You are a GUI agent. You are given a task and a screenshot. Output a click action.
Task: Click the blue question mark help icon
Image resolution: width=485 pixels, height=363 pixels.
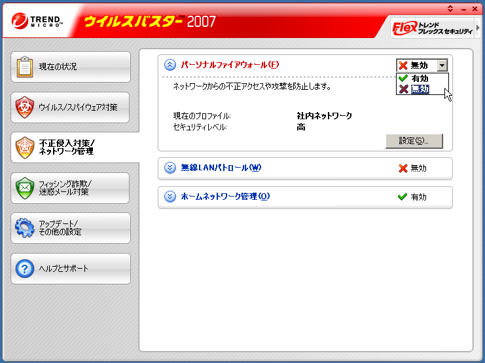[x=25, y=269]
